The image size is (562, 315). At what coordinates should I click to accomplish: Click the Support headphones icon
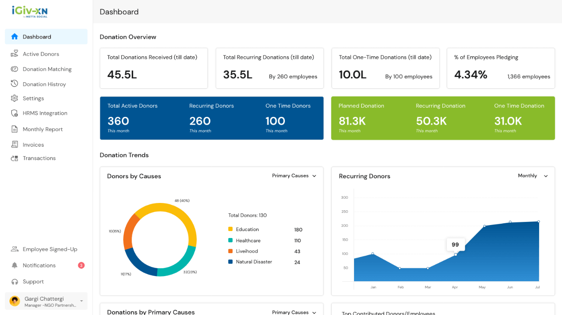tap(15, 282)
